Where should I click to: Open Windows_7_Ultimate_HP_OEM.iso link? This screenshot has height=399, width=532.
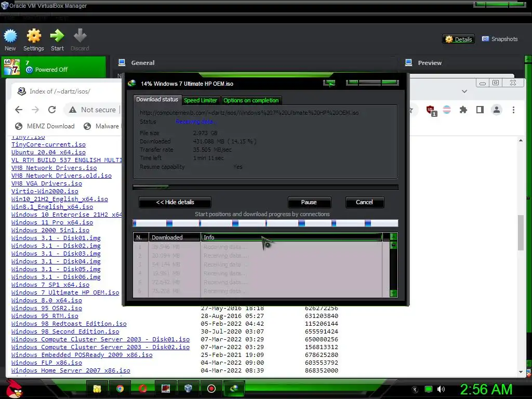65,292
